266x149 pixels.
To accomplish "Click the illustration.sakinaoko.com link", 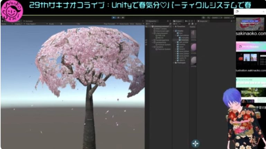I will 251,71.
